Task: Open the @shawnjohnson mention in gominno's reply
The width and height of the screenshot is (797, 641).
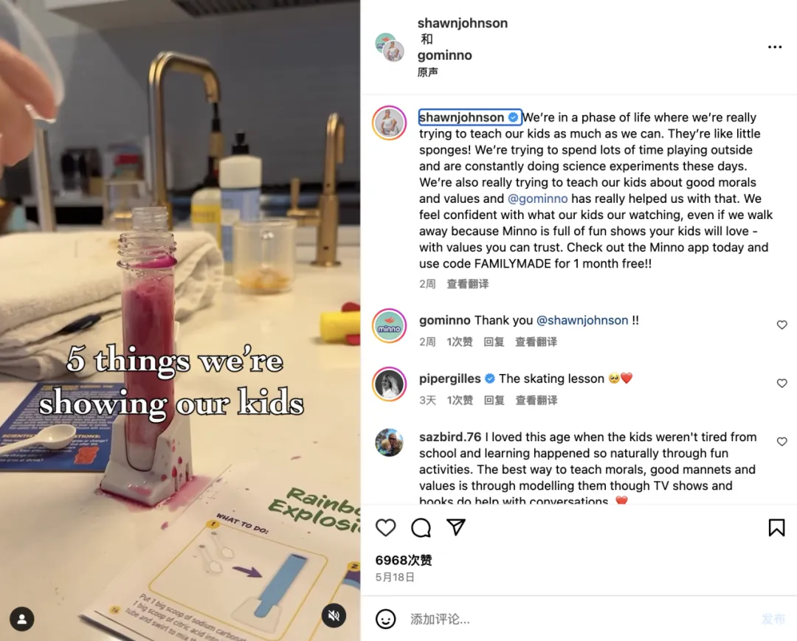Action: 582,320
